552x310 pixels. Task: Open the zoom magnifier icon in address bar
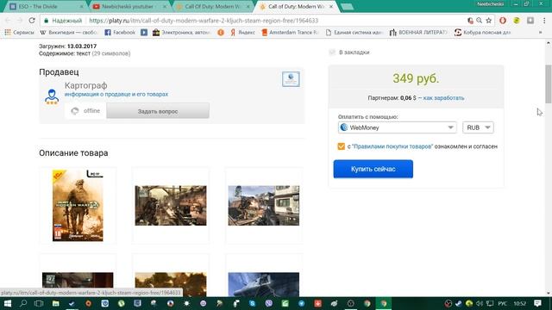click(x=480, y=21)
